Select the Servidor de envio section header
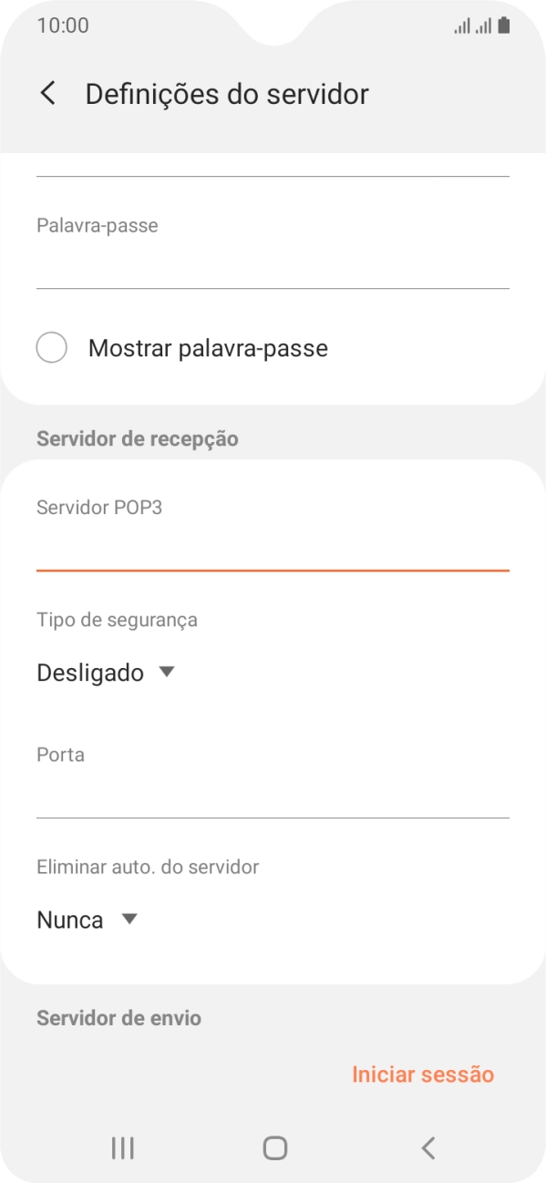The height and width of the screenshot is (1183, 546). tap(118, 1018)
